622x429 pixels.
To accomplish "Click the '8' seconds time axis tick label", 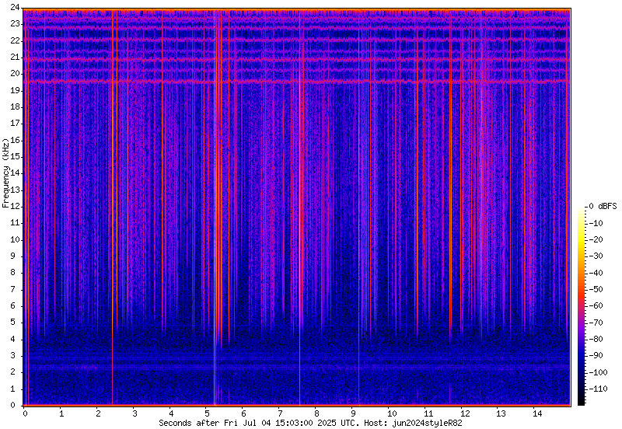I will pos(316,414).
